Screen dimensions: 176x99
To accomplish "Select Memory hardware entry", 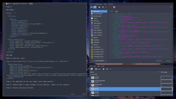I will [x=99, y=21].
